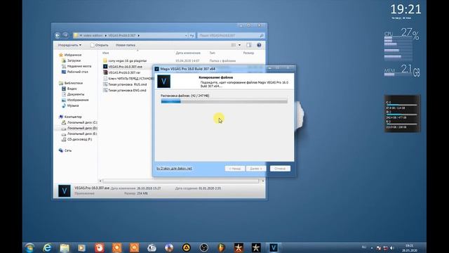Open OBS Studio from the taskbar
Image resolution: width=449 pixels, height=253 pixels.
(204, 247)
